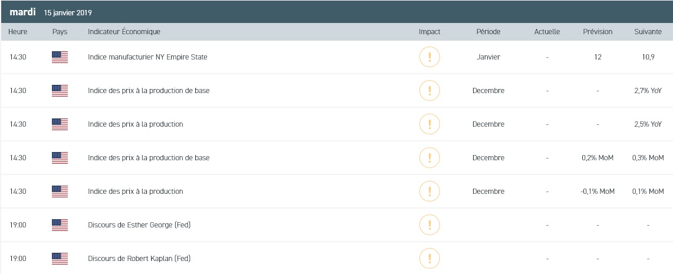Click the Indicateur Économique column header
The image size is (673, 274).
pos(124,32)
